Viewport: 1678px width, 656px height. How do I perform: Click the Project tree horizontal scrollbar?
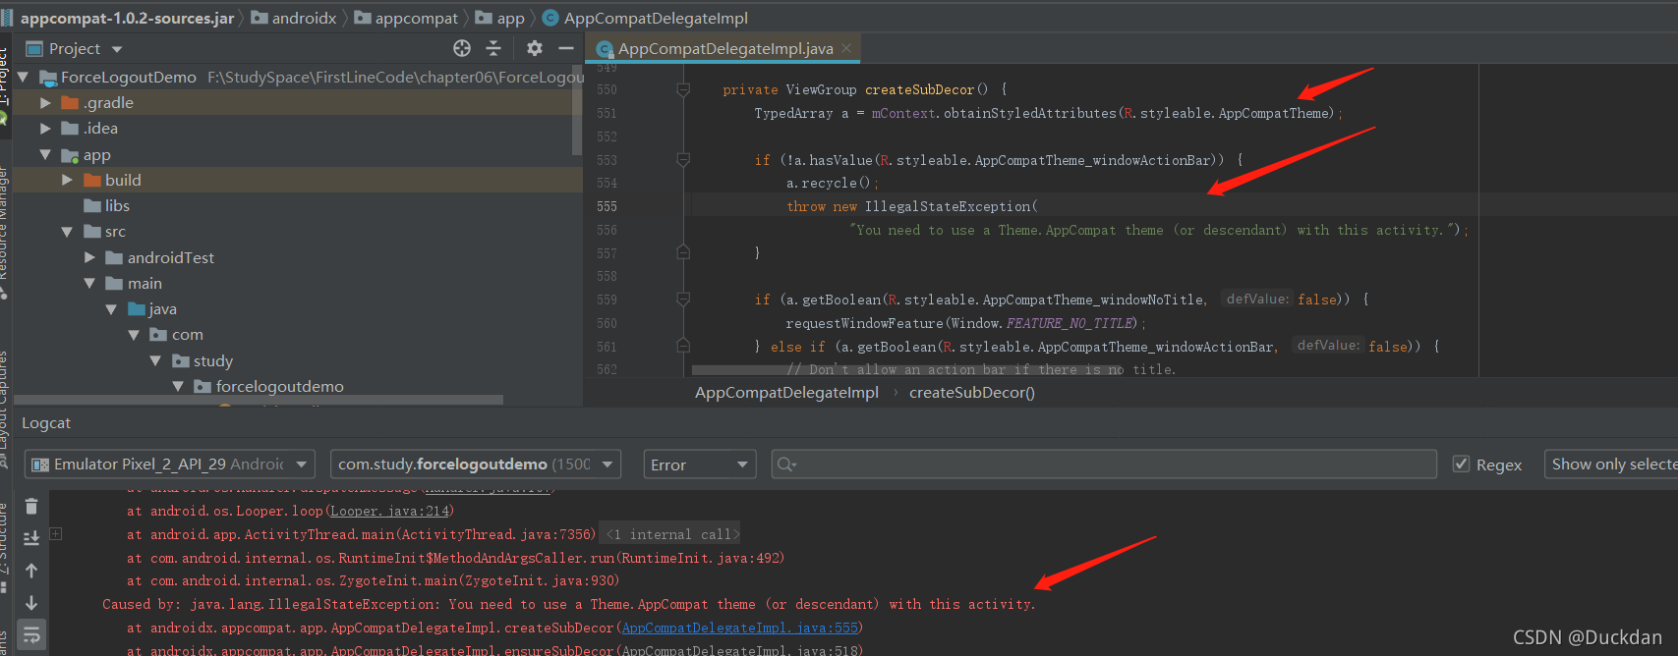click(259, 400)
